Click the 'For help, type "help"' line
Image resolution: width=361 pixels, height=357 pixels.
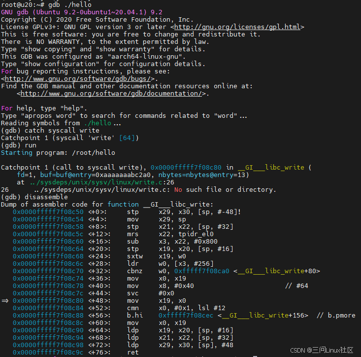44,108
